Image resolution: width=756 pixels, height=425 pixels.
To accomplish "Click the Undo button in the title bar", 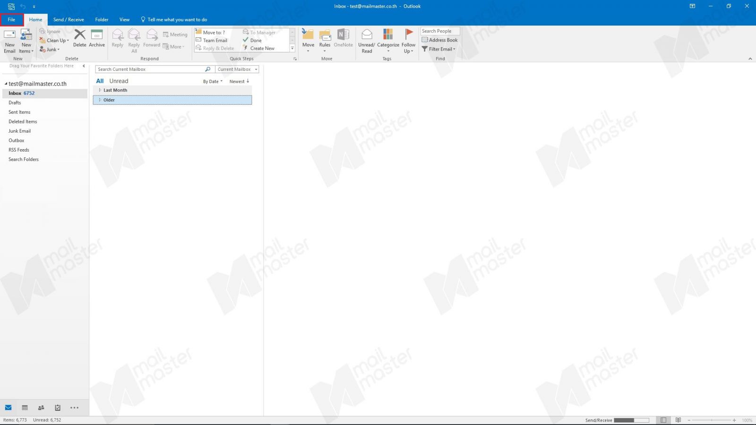I will (23, 7).
